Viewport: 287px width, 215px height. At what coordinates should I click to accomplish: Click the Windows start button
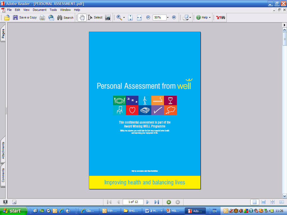pyautogui.click(x=13, y=211)
